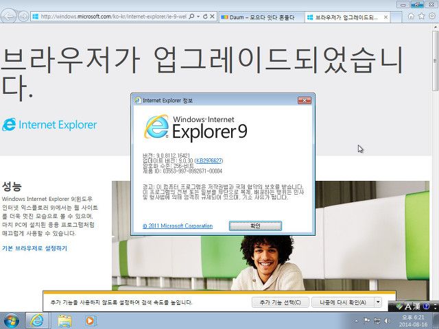Click 나중에 다시 확인(A) button
This screenshot has height=329, width=439.
(343, 302)
